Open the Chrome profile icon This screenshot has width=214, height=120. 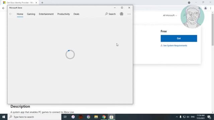(205, 8)
